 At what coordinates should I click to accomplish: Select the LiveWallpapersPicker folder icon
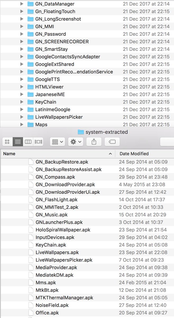30,117
